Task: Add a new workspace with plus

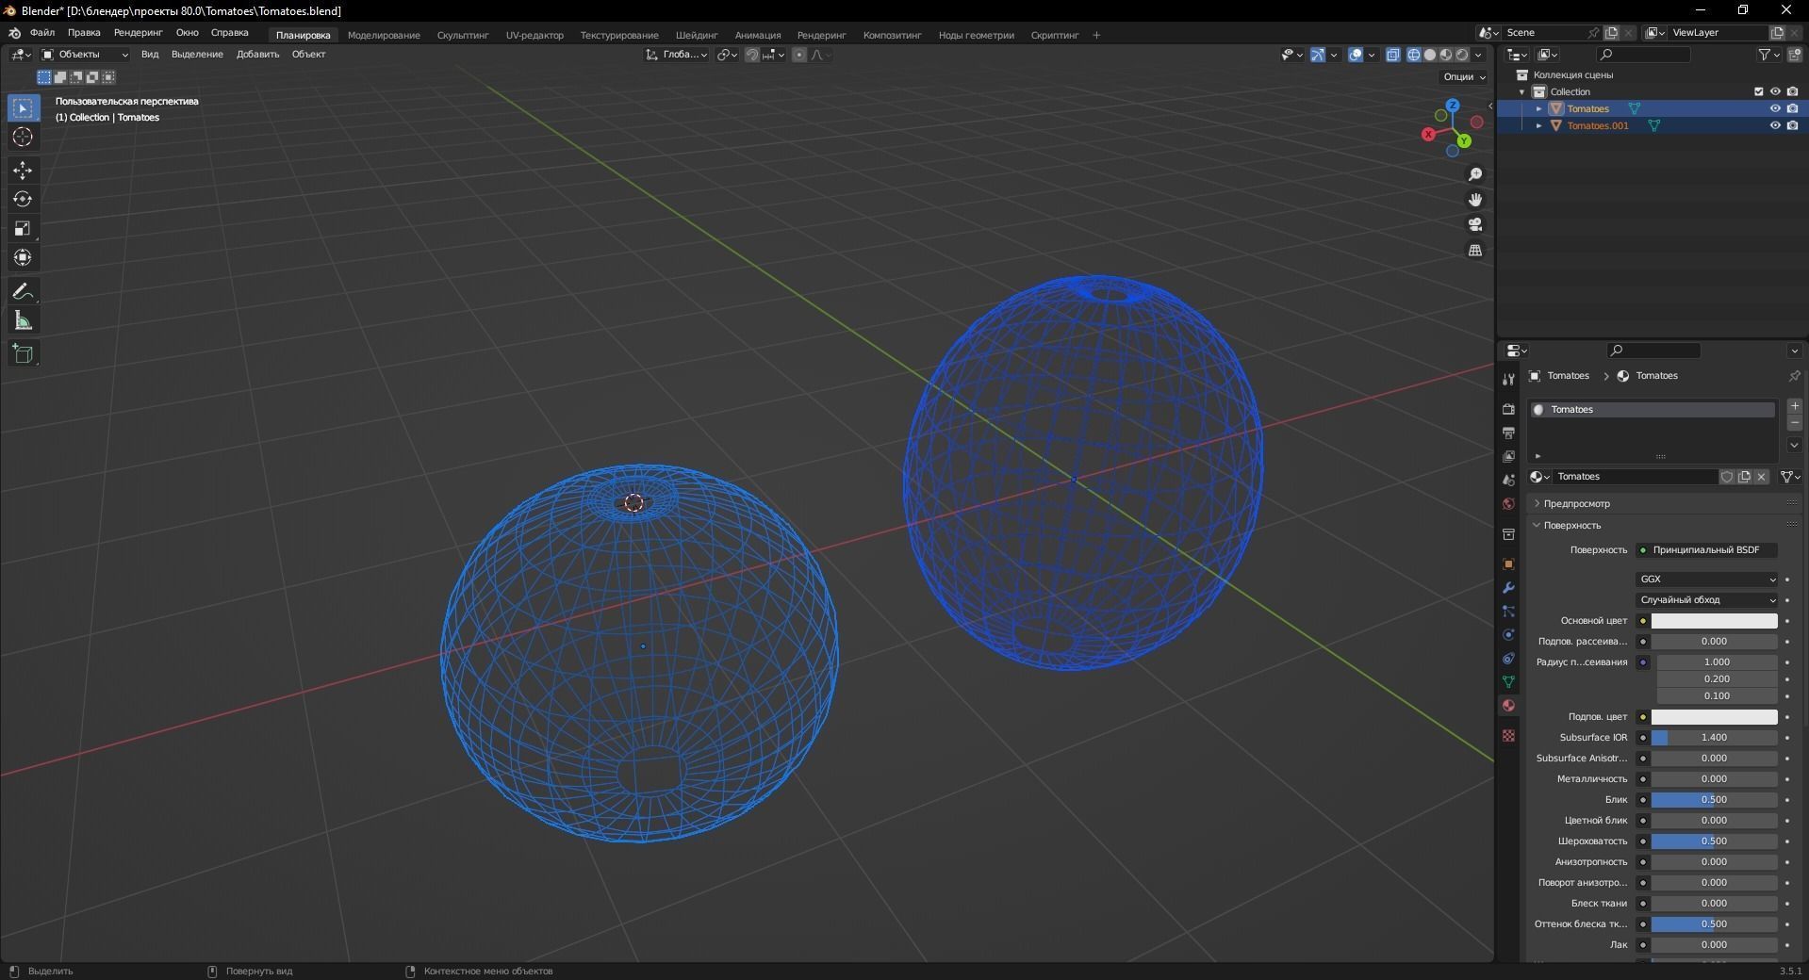Action: 1096,36
